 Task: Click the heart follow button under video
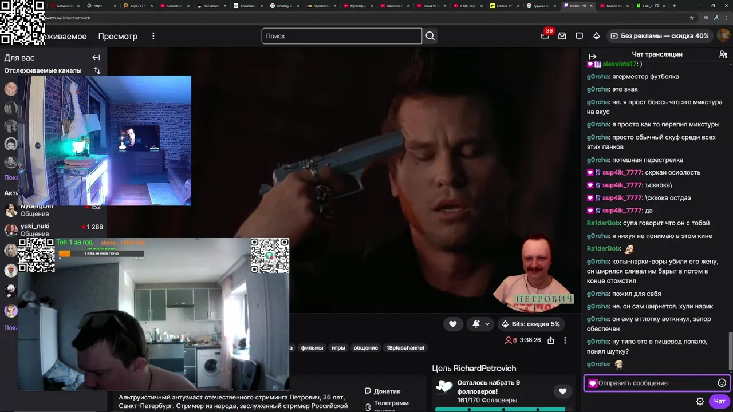coord(452,324)
